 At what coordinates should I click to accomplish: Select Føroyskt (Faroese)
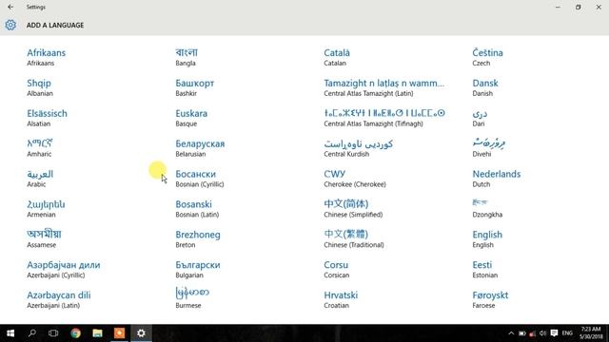[490, 299]
